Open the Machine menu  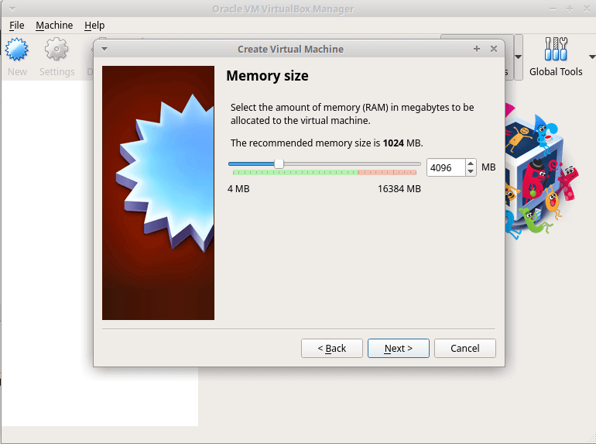(x=54, y=25)
